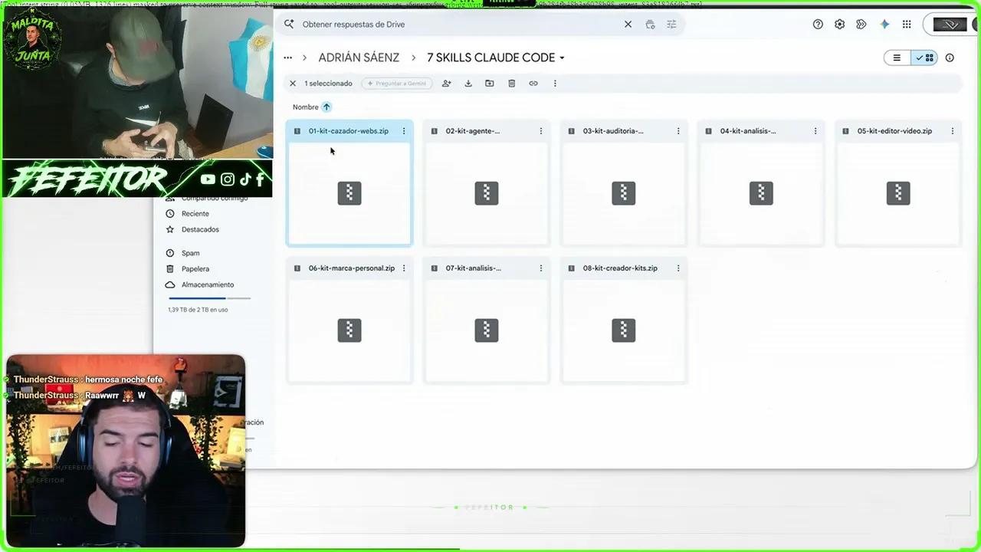Open more options for 06-kit-marca-personal.zip
The width and height of the screenshot is (981, 552).
[404, 268]
